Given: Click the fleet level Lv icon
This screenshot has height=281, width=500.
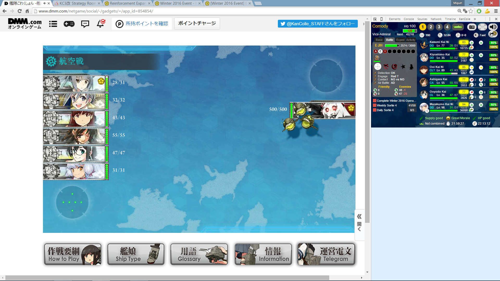Looking at the screenshot, I should [x=422, y=35].
